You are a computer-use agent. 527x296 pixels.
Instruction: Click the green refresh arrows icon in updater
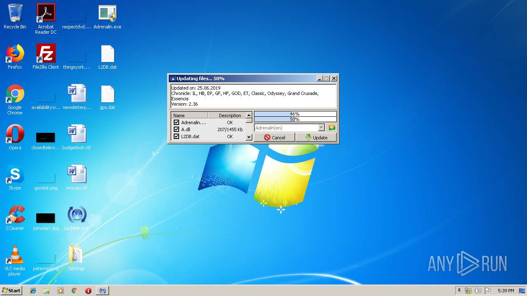click(x=332, y=128)
